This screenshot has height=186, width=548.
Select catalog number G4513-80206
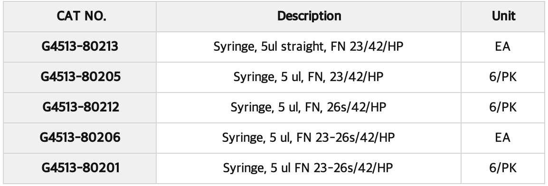point(80,138)
